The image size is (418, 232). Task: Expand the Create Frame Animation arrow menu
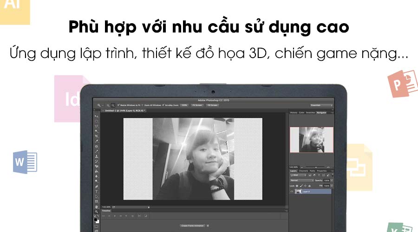[208, 226]
